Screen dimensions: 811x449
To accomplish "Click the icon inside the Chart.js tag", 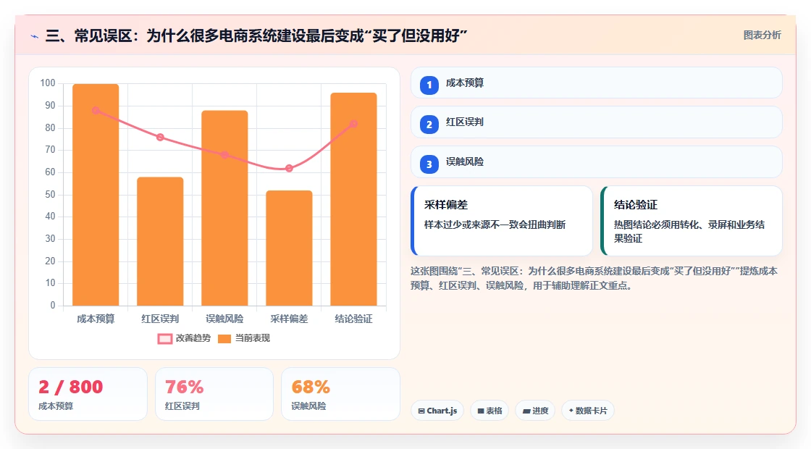I will coord(421,411).
